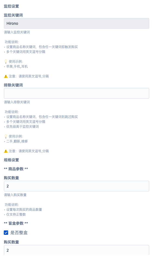Viewport: 155px width, 256px height.
Task: Click the example text 苹果,手机,耳机
Action: coord(17,66)
